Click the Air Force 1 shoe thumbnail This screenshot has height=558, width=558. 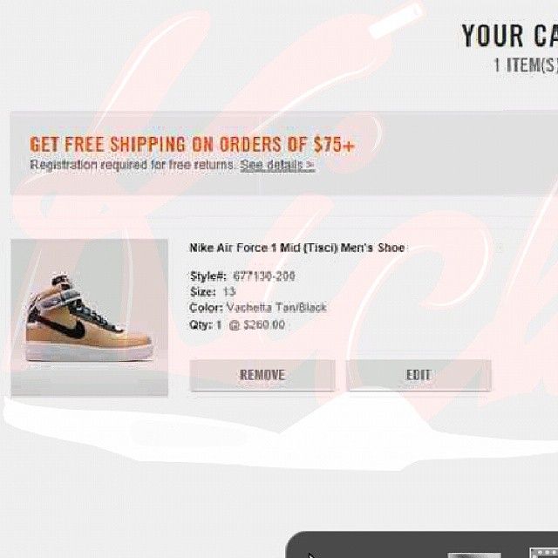pos(89,317)
